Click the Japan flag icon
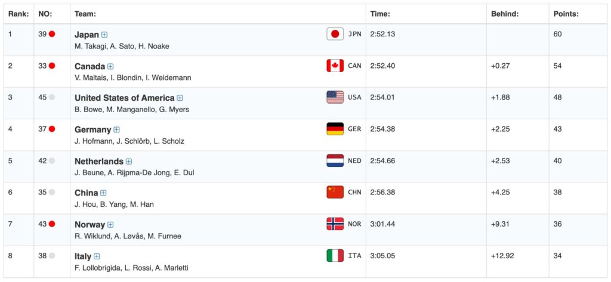The image size is (611, 282). tap(335, 34)
